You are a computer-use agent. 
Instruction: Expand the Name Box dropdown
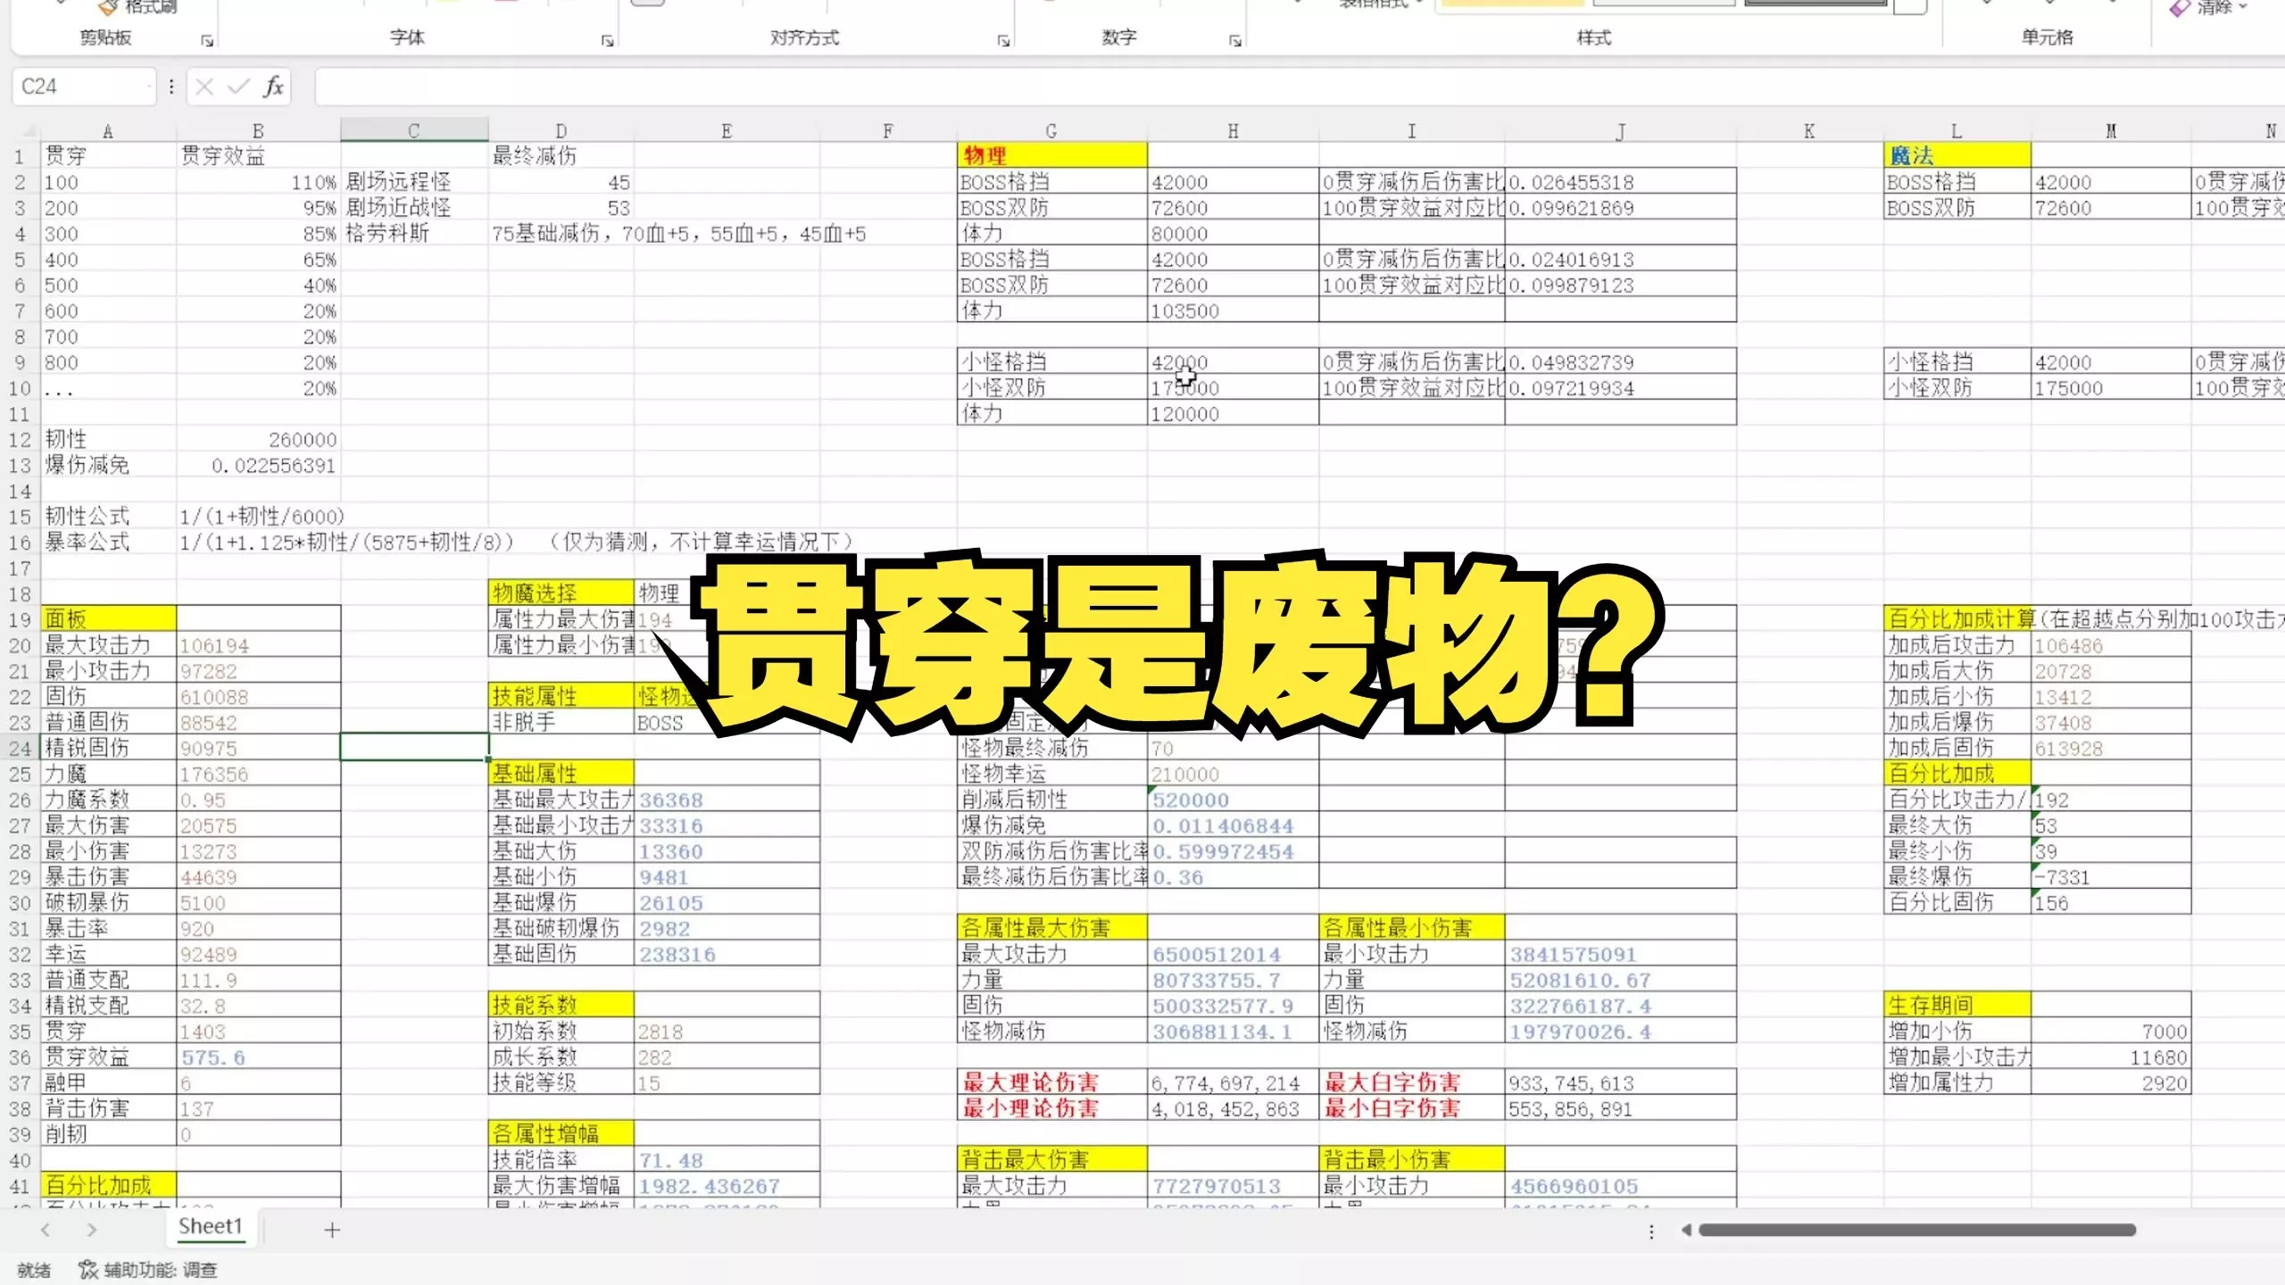[148, 87]
